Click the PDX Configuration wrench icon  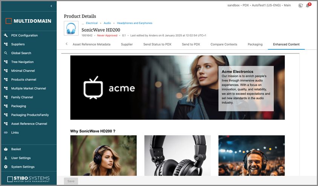coord(6,35)
